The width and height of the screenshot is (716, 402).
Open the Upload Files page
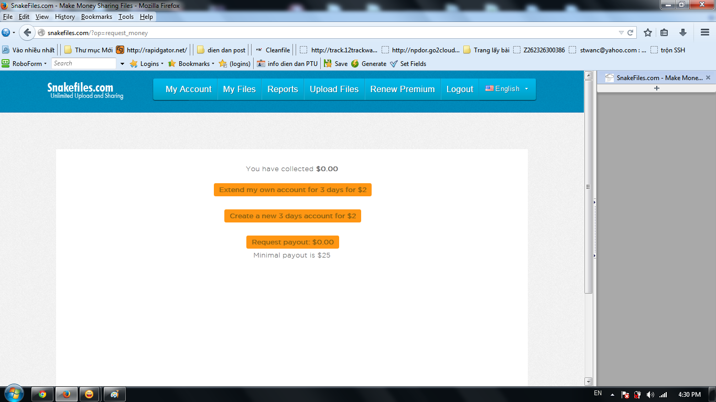pyautogui.click(x=334, y=89)
